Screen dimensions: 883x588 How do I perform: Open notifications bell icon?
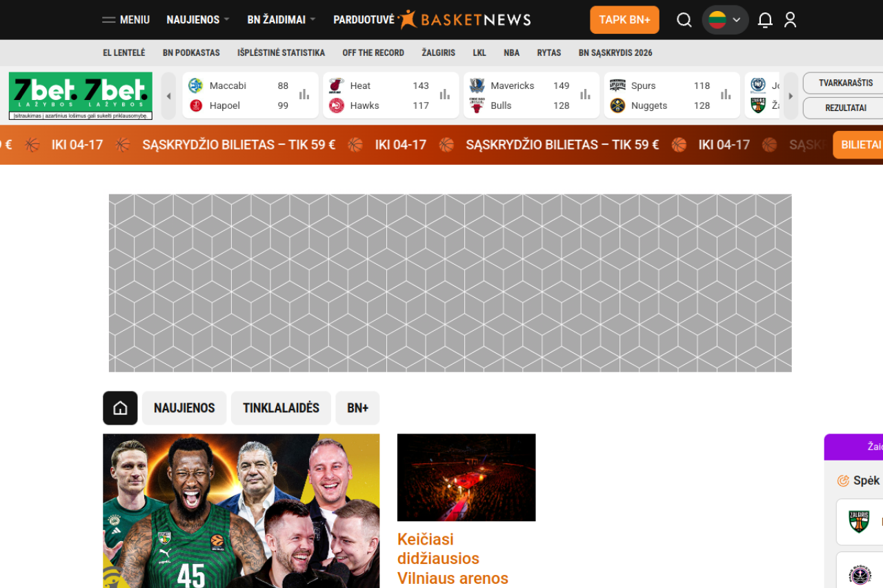(765, 20)
